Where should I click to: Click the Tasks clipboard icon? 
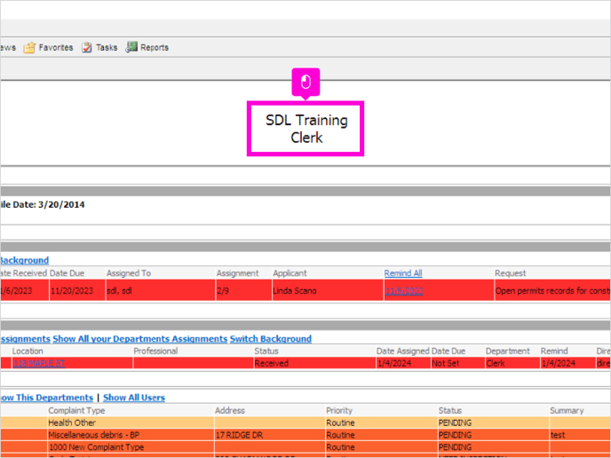point(86,48)
